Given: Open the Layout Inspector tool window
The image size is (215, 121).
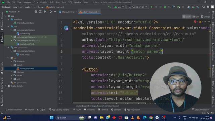Looking at the screenshot, I should pyautogui.click(x=201, y=110).
